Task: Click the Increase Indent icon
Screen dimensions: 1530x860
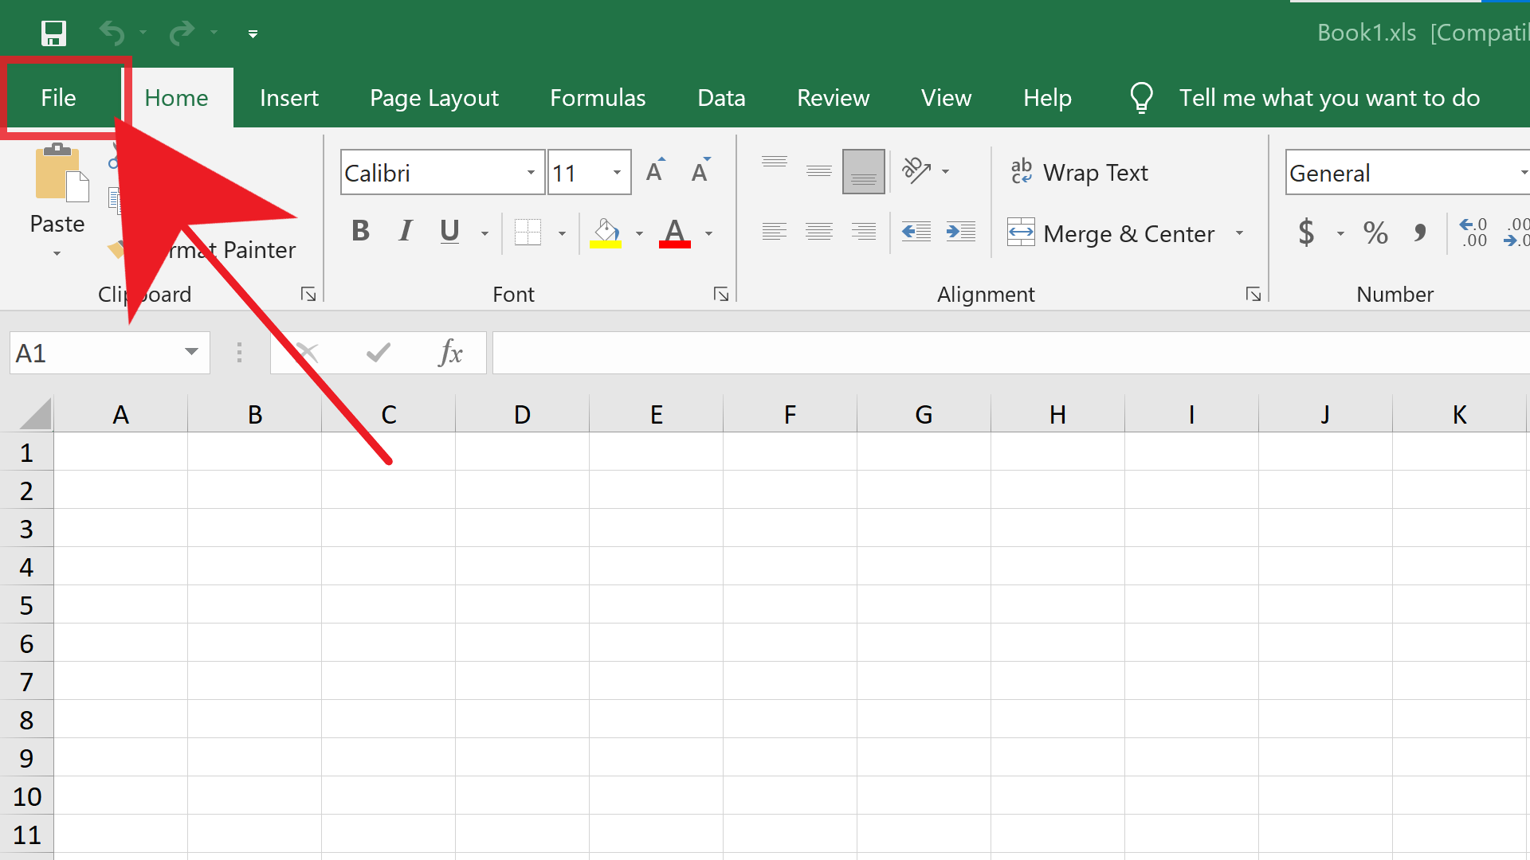Action: pyautogui.click(x=961, y=232)
